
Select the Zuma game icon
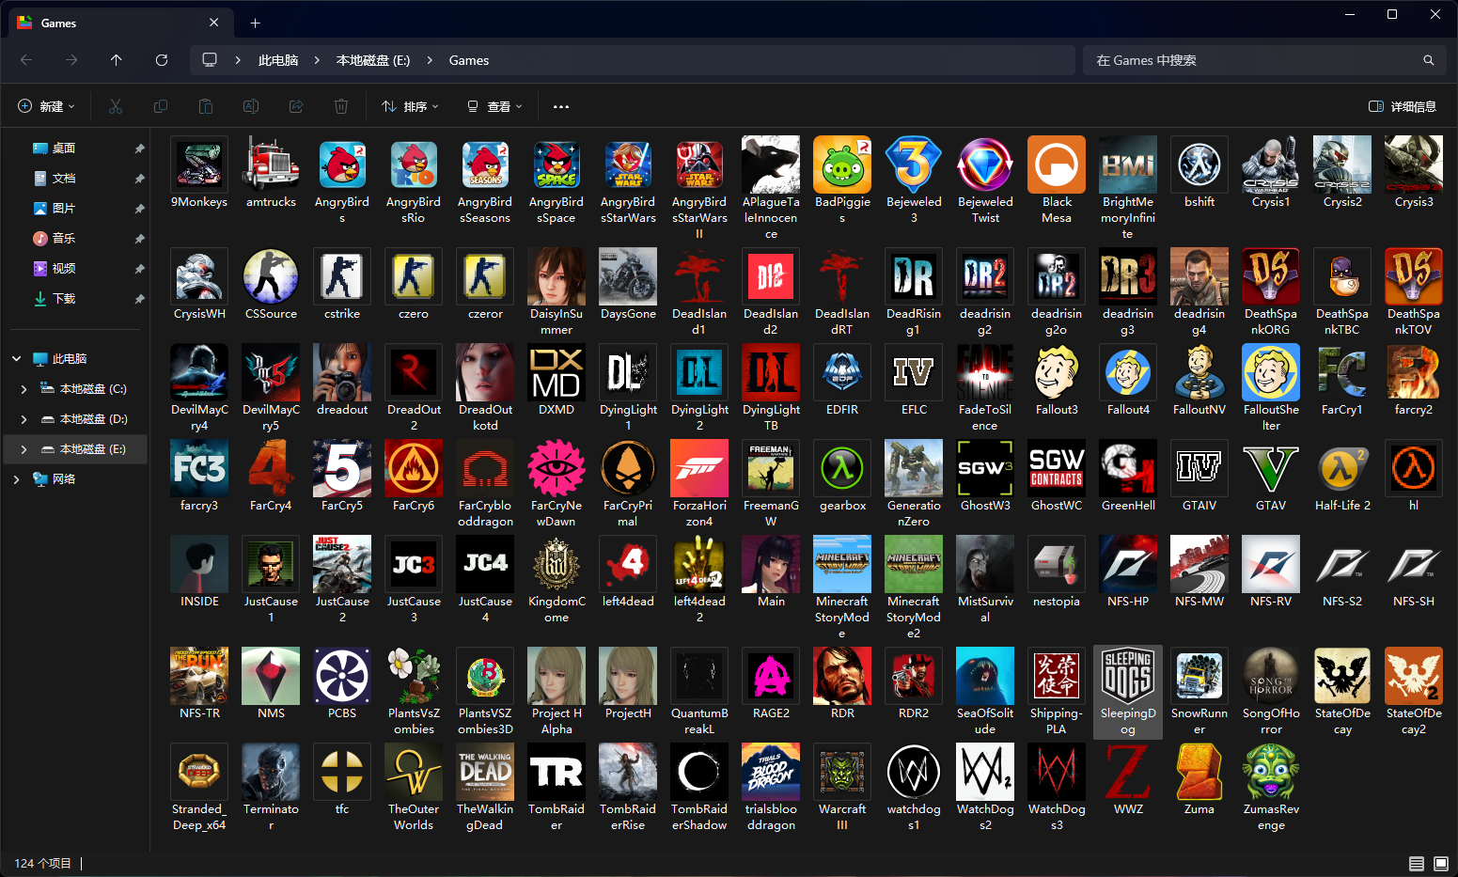tap(1199, 773)
